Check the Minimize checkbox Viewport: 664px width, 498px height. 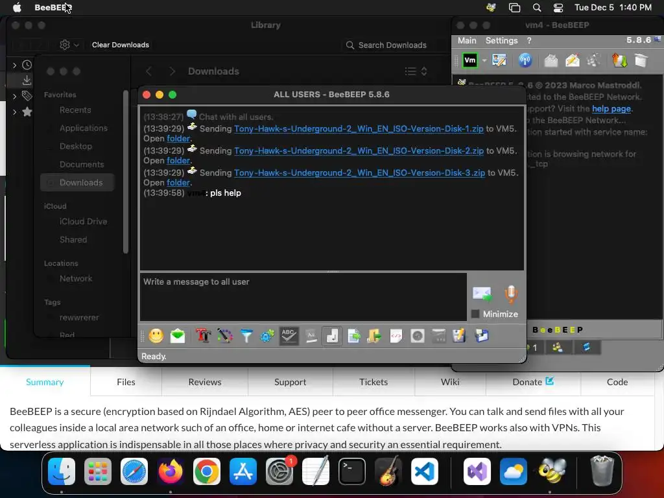[x=475, y=314]
